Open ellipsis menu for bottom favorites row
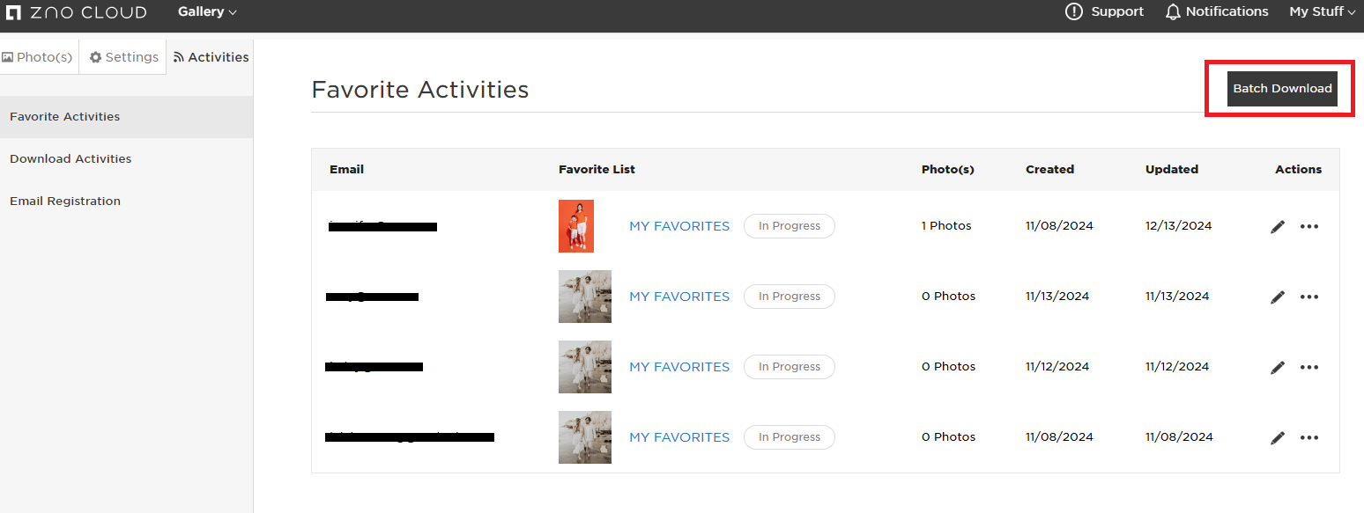1364x513 pixels. point(1309,437)
